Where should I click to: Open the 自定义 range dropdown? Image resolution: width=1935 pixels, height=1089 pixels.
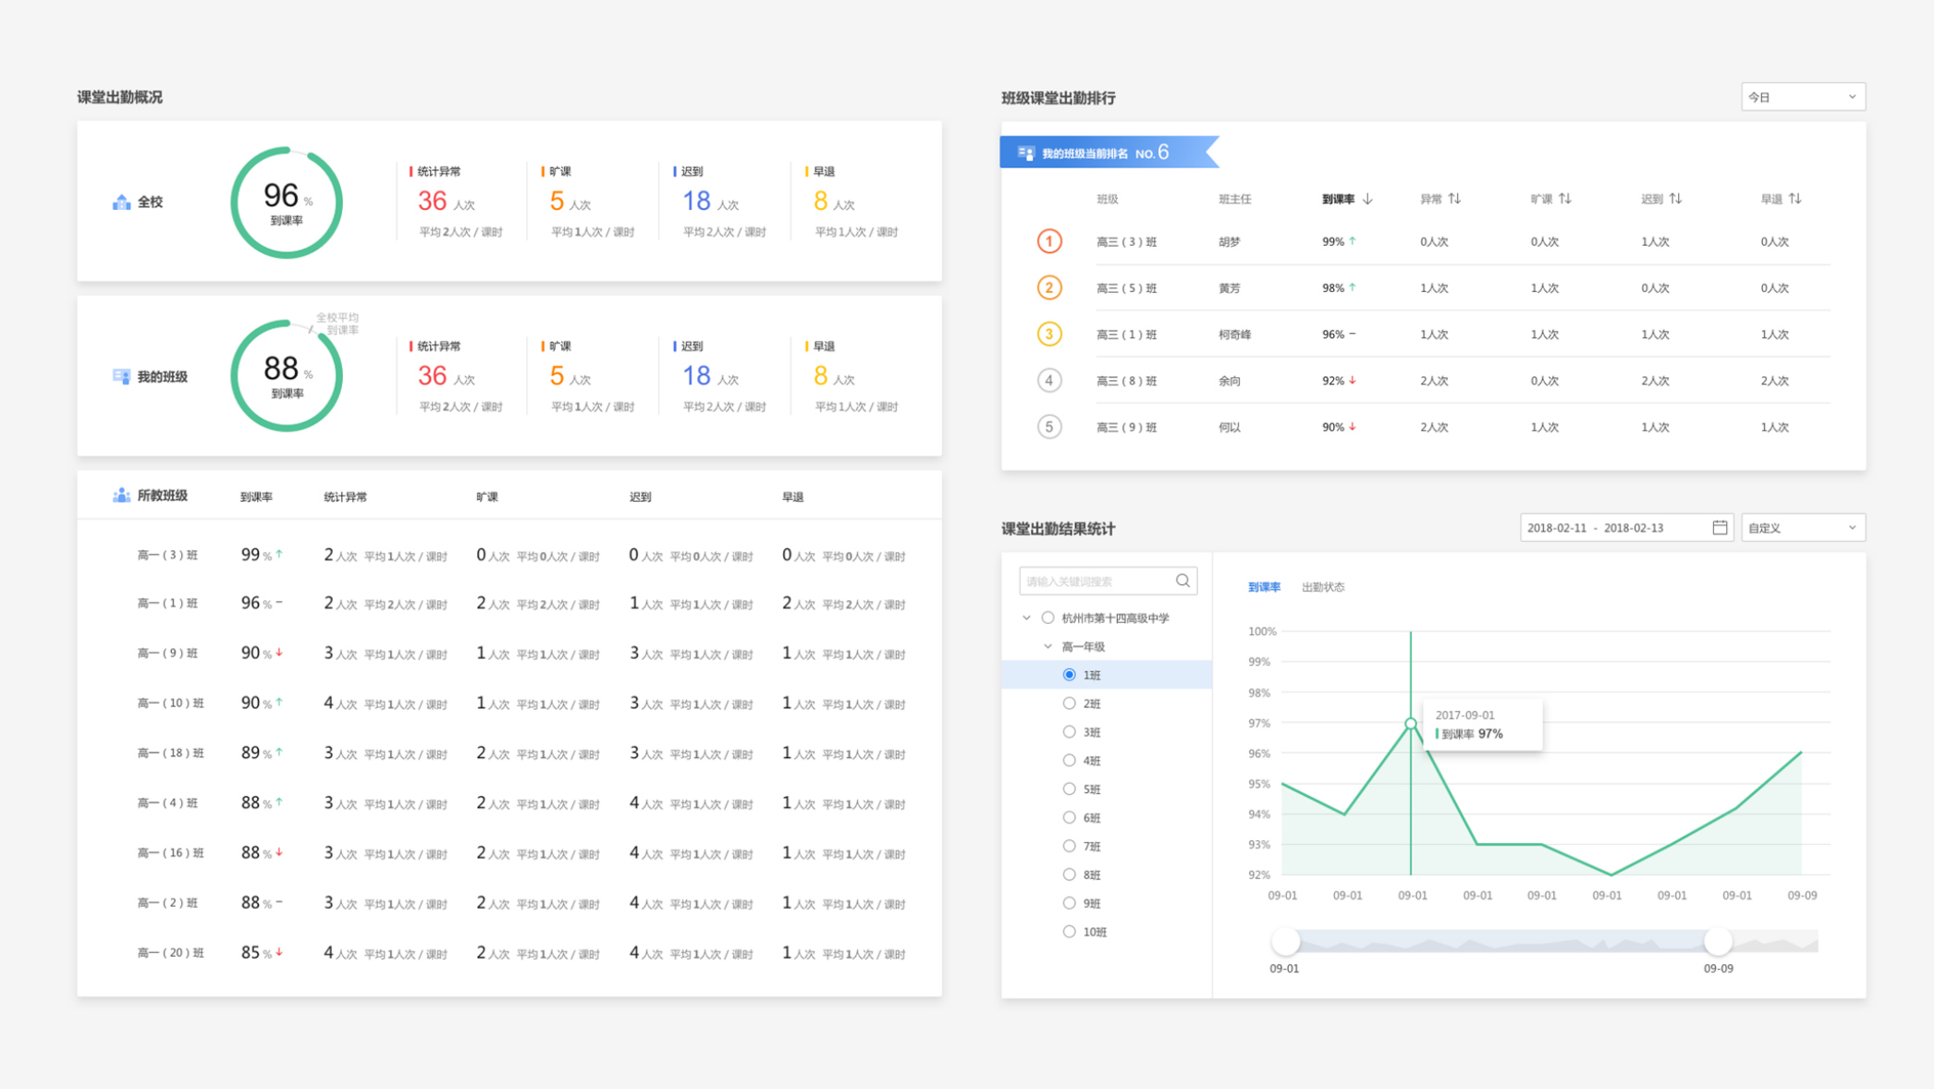pos(1803,527)
